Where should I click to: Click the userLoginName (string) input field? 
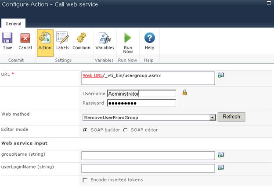click(148, 168)
